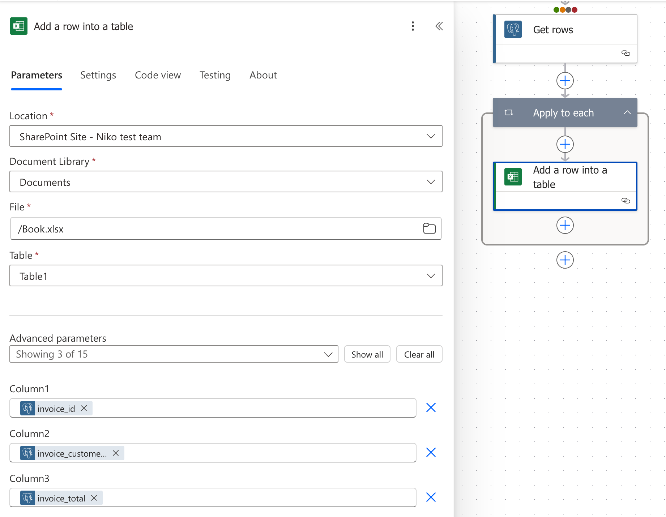Viewport: 666px width, 517px height.
Task: Click inside the Column1 input field
Action: (x=213, y=408)
